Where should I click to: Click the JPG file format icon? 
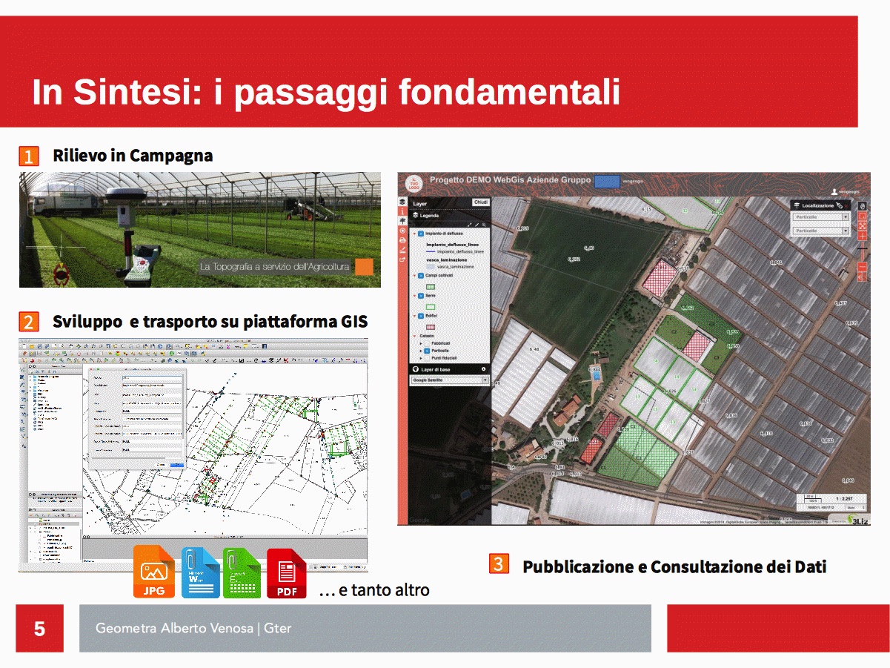pyautogui.click(x=154, y=572)
